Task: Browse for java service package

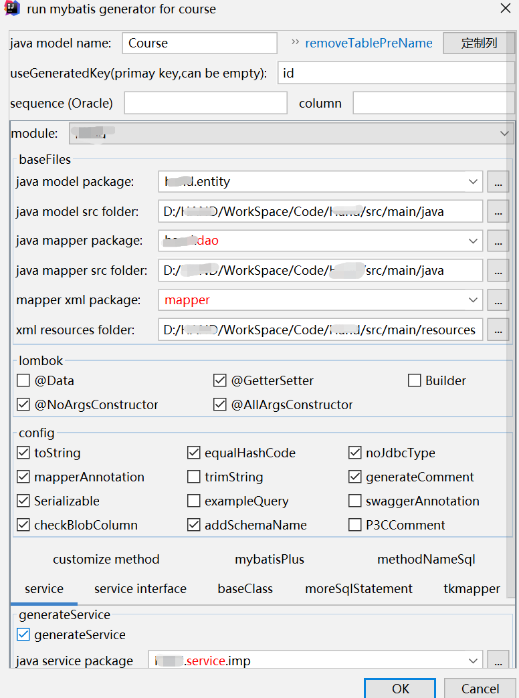Action: coord(498,660)
